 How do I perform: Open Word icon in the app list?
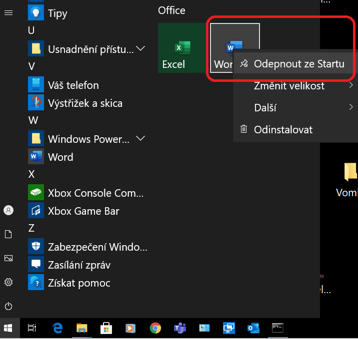(36, 156)
